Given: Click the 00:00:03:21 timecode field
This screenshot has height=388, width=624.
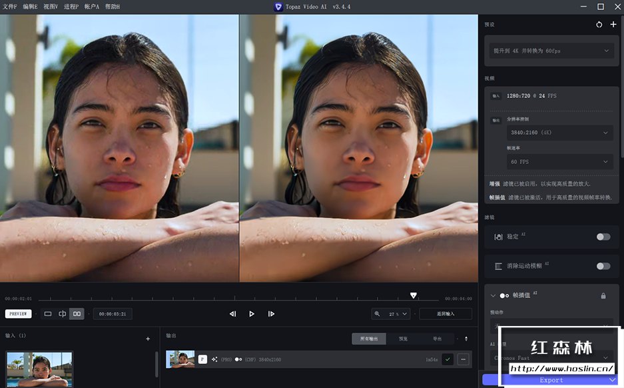Looking at the screenshot, I should click(113, 314).
